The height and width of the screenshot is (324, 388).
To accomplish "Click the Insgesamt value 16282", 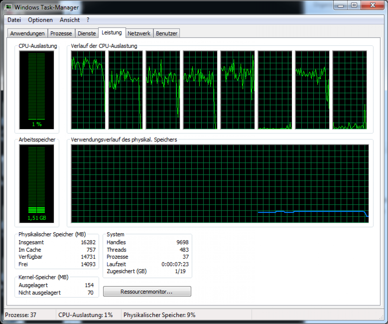I will pyautogui.click(x=88, y=242).
